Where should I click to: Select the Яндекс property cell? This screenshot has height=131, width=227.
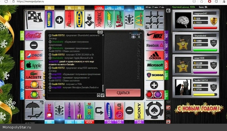99,20
